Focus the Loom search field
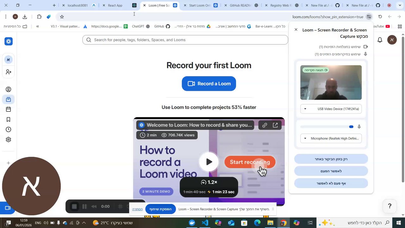Image resolution: width=405 pixels, height=228 pixels. tap(185, 40)
